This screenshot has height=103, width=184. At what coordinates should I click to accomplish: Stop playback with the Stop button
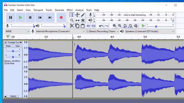[x=30, y=17]
